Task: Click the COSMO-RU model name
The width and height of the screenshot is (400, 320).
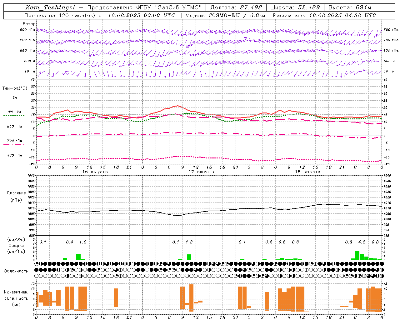Action: coord(224,15)
